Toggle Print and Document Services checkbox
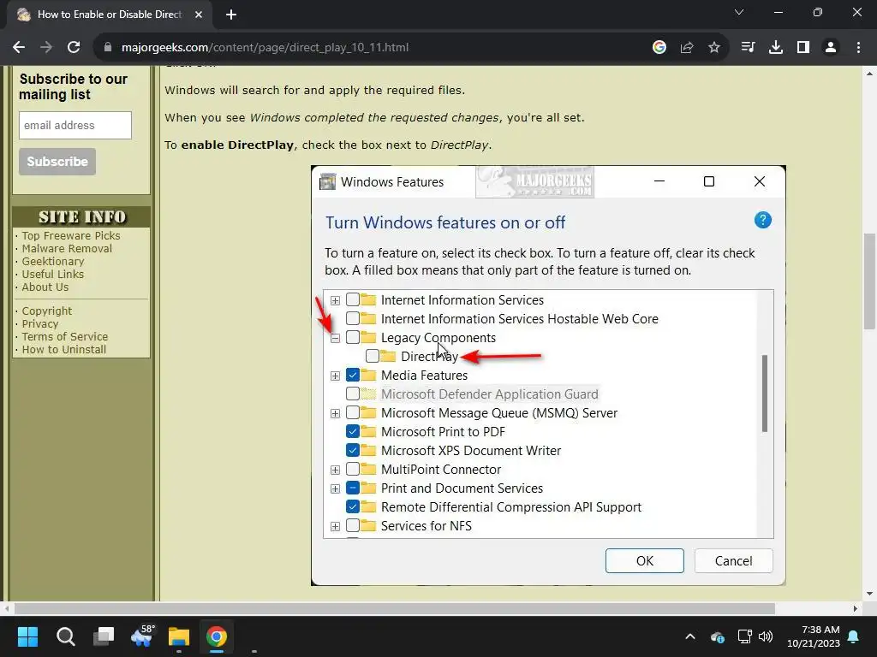The width and height of the screenshot is (877, 657). (352, 488)
